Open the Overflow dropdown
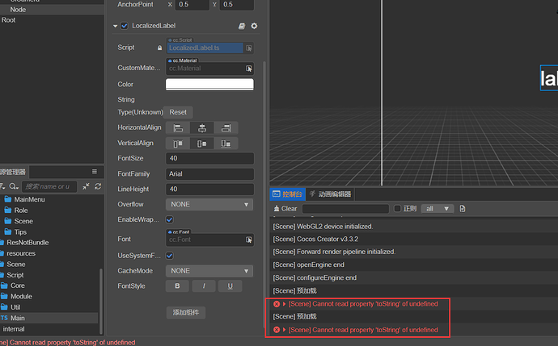 (209, 204)
